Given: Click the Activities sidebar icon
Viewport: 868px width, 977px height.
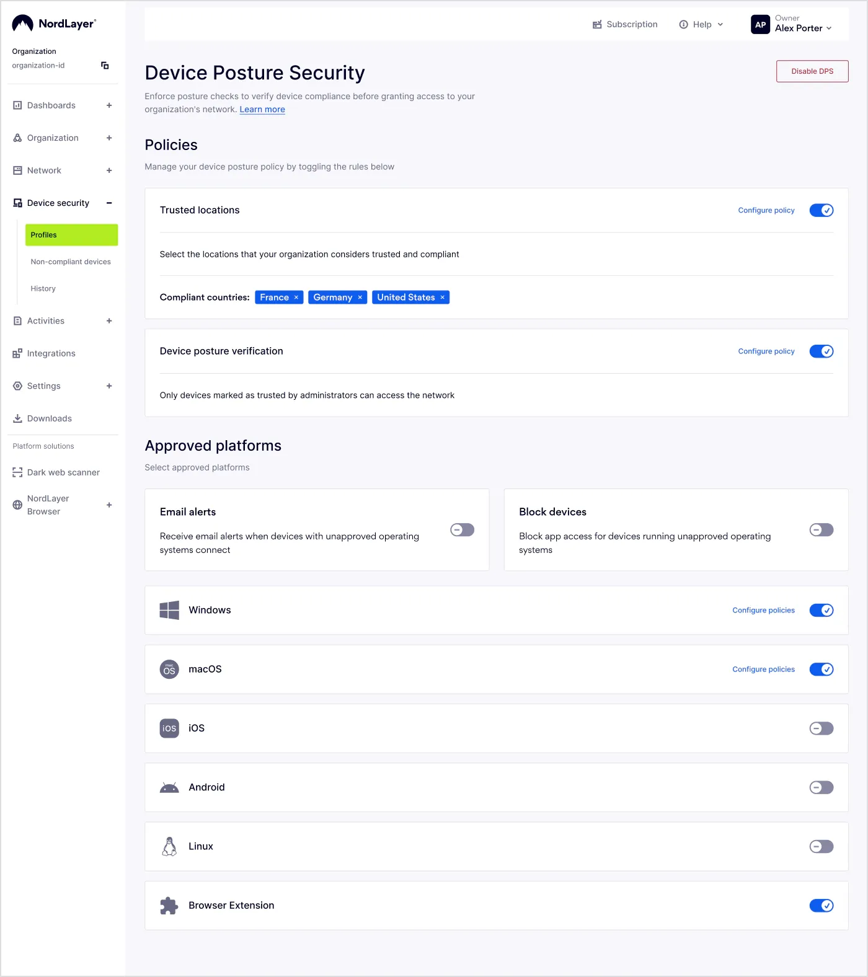Looking at the screenshot, I should click(x=17, y=321).
